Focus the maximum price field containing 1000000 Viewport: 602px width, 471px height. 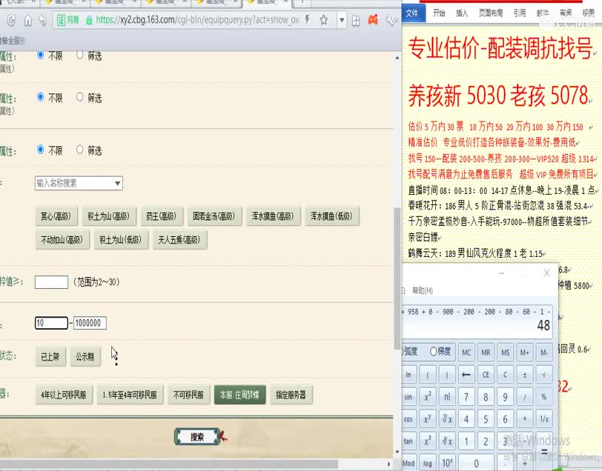coord(90,323)
